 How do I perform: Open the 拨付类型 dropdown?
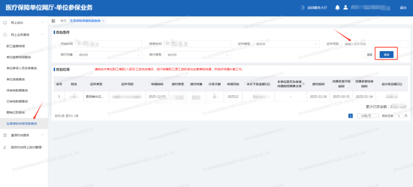coord(197,55)
